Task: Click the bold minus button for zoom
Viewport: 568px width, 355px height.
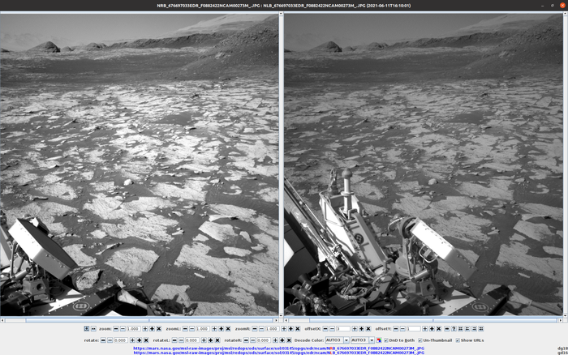Action: [x=116, y=328]
